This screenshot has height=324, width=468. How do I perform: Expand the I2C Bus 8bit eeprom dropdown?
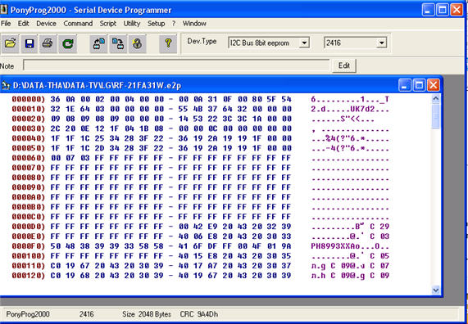click(304, 43)
